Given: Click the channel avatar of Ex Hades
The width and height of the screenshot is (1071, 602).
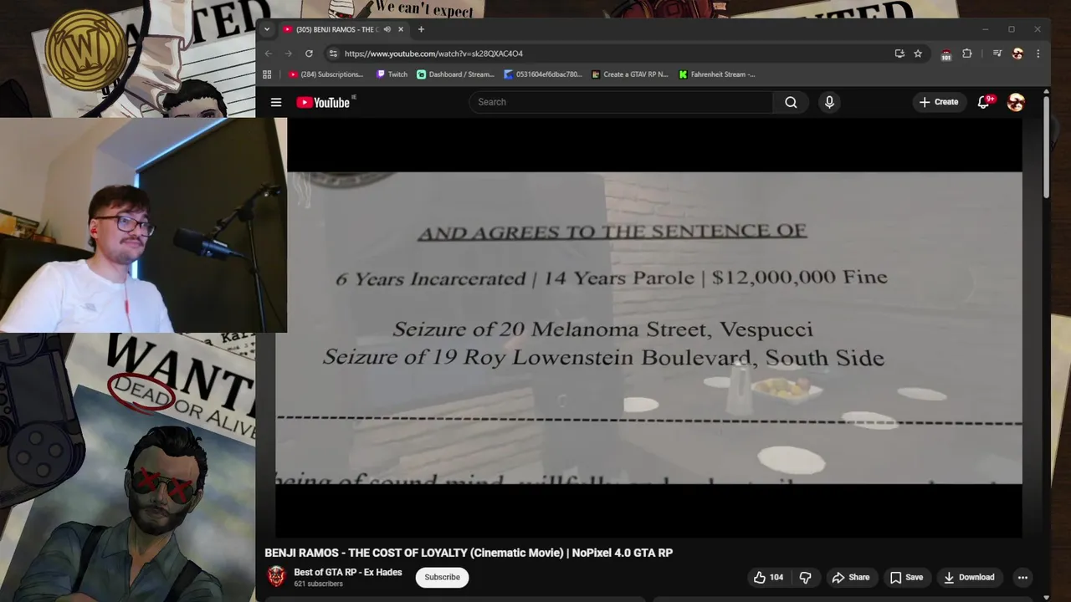Looking at the screenshot, I should [x=276, y=577].
